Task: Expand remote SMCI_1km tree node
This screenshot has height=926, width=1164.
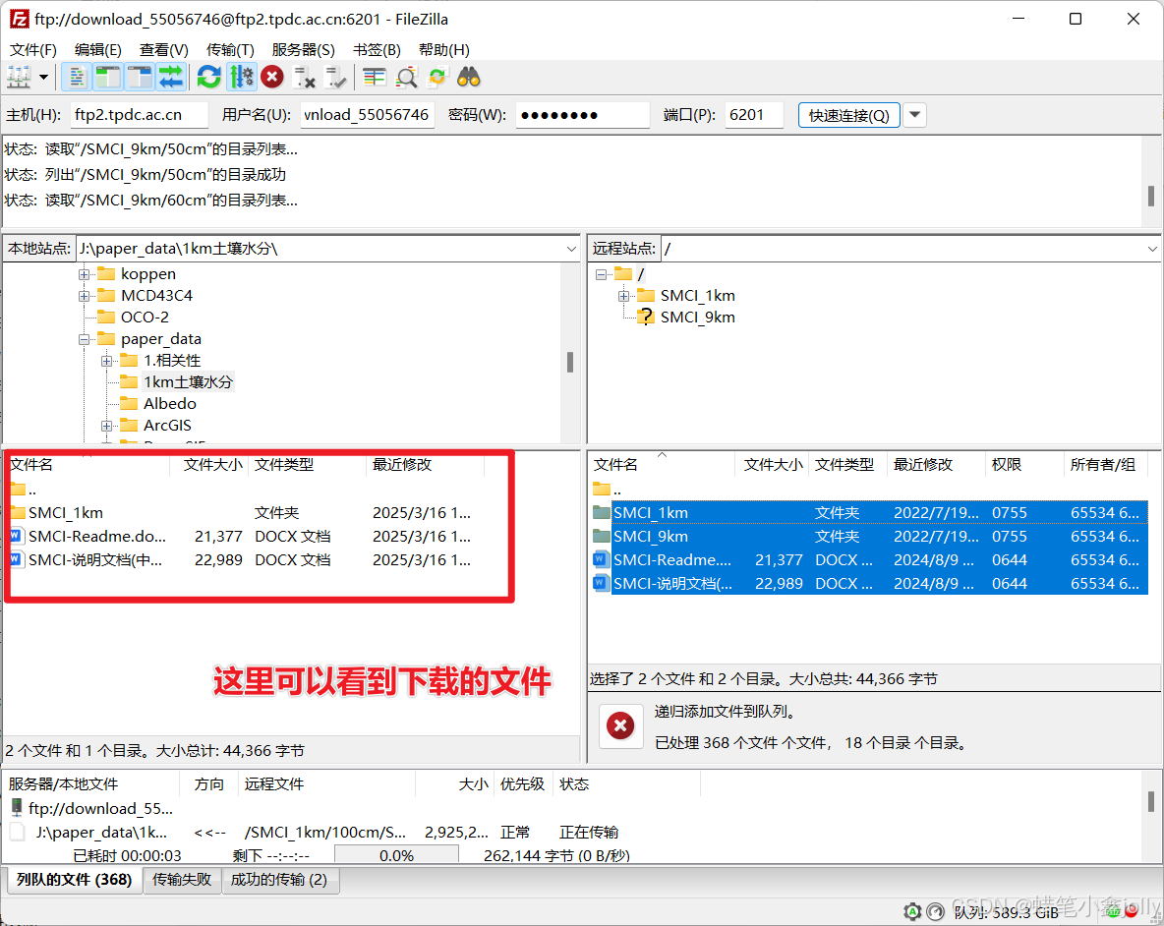Action: point(623,296)
